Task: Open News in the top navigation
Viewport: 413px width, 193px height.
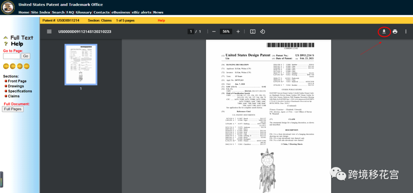Action: pos(158,12)
